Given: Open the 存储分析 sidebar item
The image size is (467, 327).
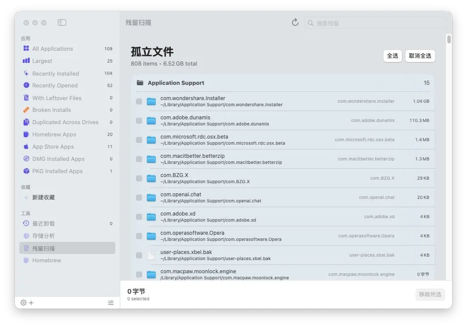Looking at the screenshot, I should pos(67,236).
